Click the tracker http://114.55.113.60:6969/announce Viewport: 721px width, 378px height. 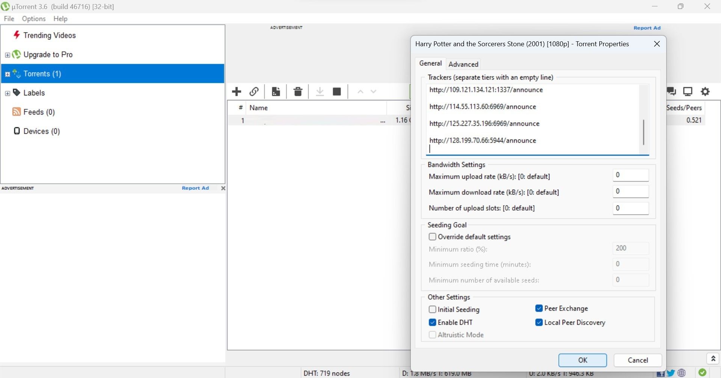[x=483, y=107]
